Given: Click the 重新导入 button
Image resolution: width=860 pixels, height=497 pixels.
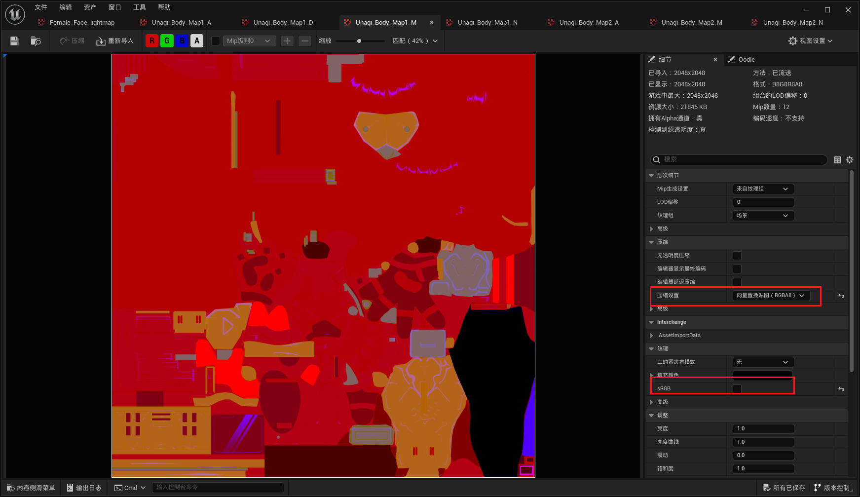Looking at the screenshot, I should (115, 41).
